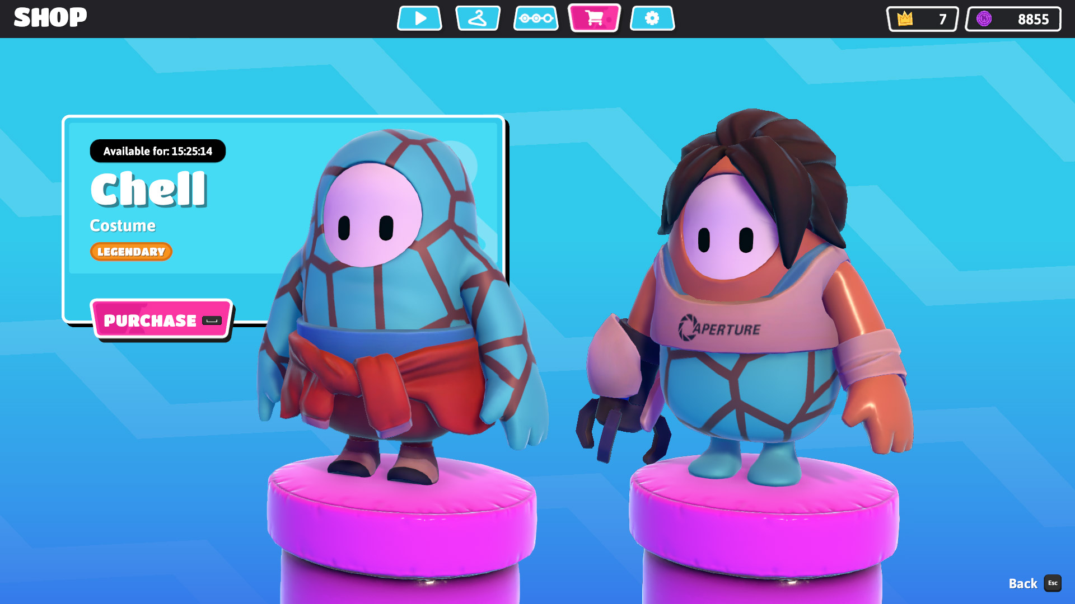Open the Customiser hanger icon tab
The width and height of the screenshot is (1075, 604).
coord(478,18)
